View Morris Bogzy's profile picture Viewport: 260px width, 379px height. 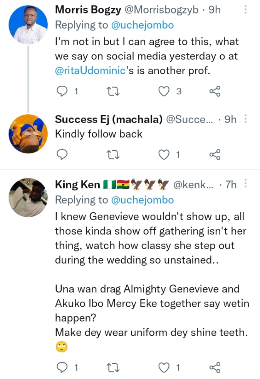[x=28, y=25]
